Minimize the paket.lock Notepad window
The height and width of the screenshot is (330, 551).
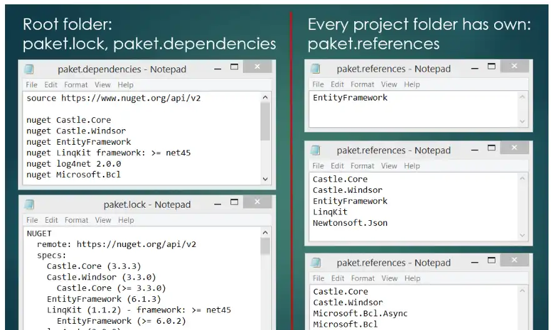(217, 204)
